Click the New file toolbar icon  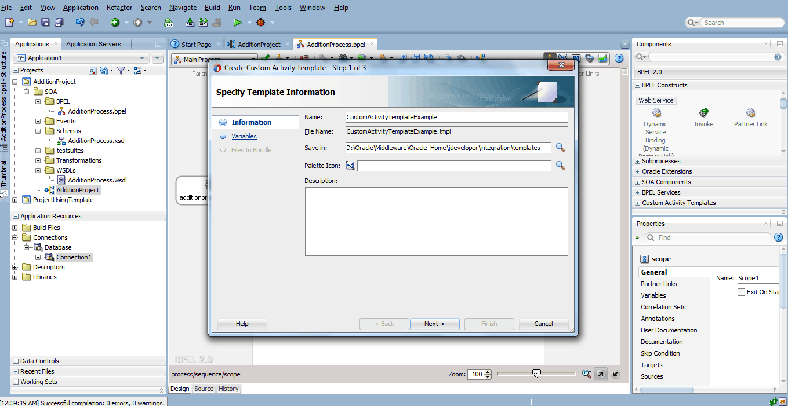(9, 23)
